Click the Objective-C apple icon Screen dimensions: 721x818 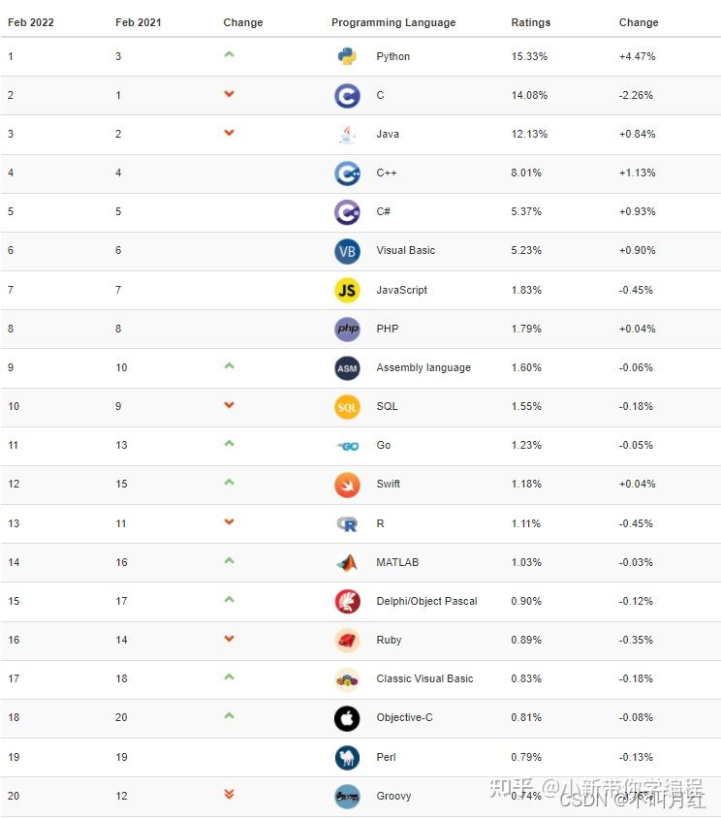(x=347, y=718)
